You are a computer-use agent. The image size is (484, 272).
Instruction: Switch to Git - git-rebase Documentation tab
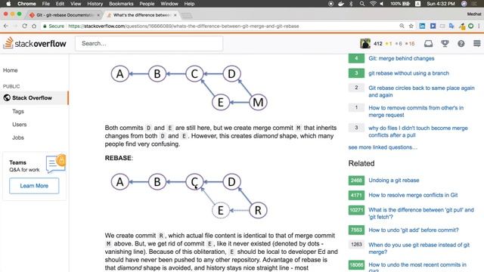point(64,15)
